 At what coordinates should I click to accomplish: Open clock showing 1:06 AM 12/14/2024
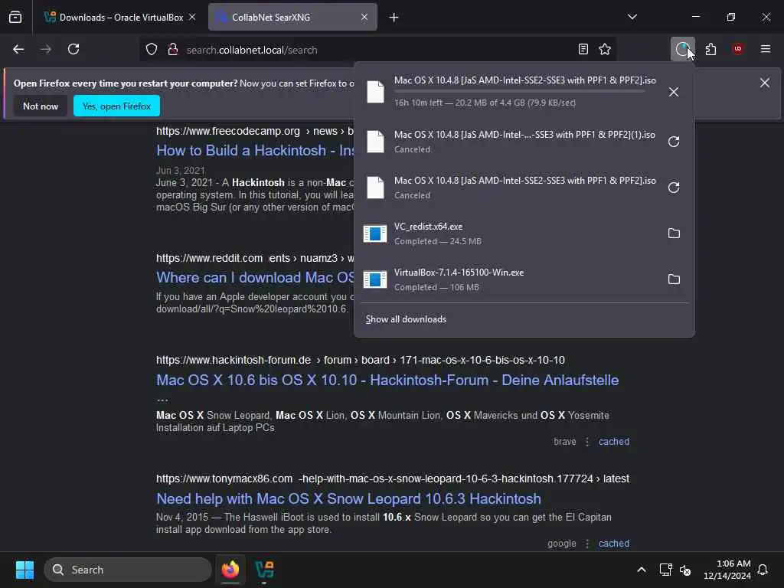[x=727, y=570]
